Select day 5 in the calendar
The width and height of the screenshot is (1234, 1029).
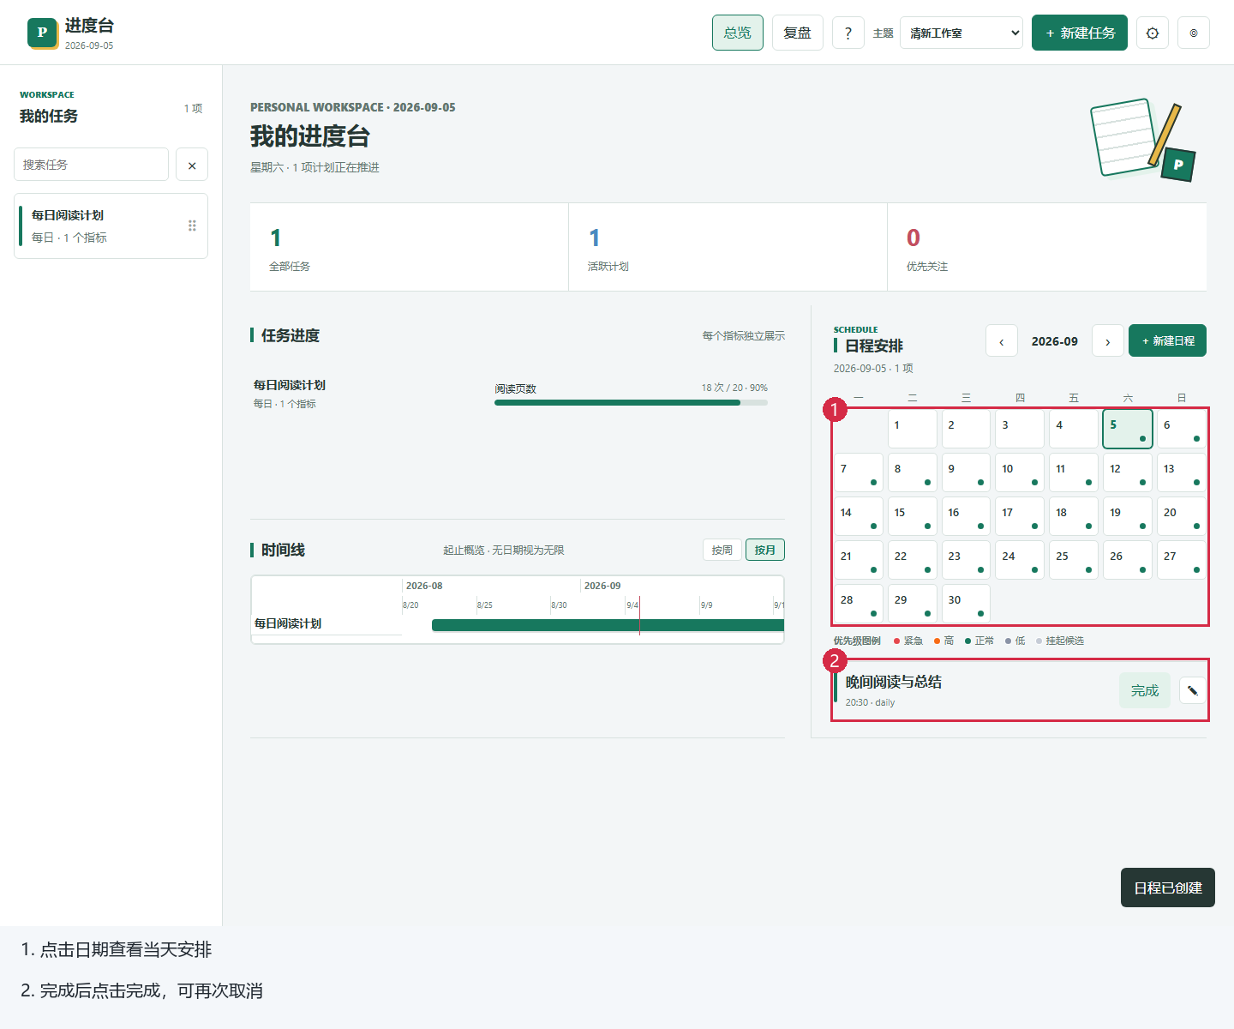coord(1128,429)
